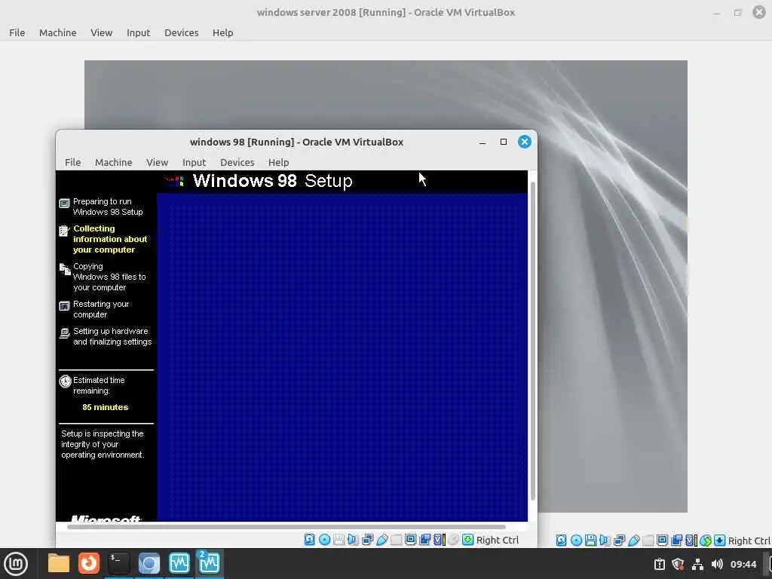772x579 pixels.
Task: Click horizontal scrollbar of windows 98 window
Action: [x=286, y=527]
